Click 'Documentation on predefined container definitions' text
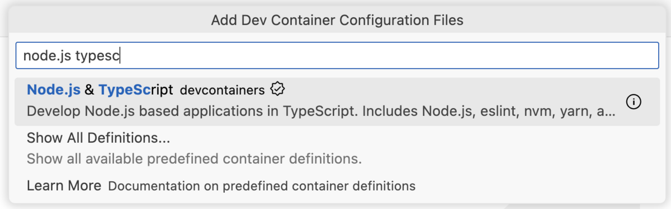The width and height of the screenshot is (671, 209). (x=262, y=186)
